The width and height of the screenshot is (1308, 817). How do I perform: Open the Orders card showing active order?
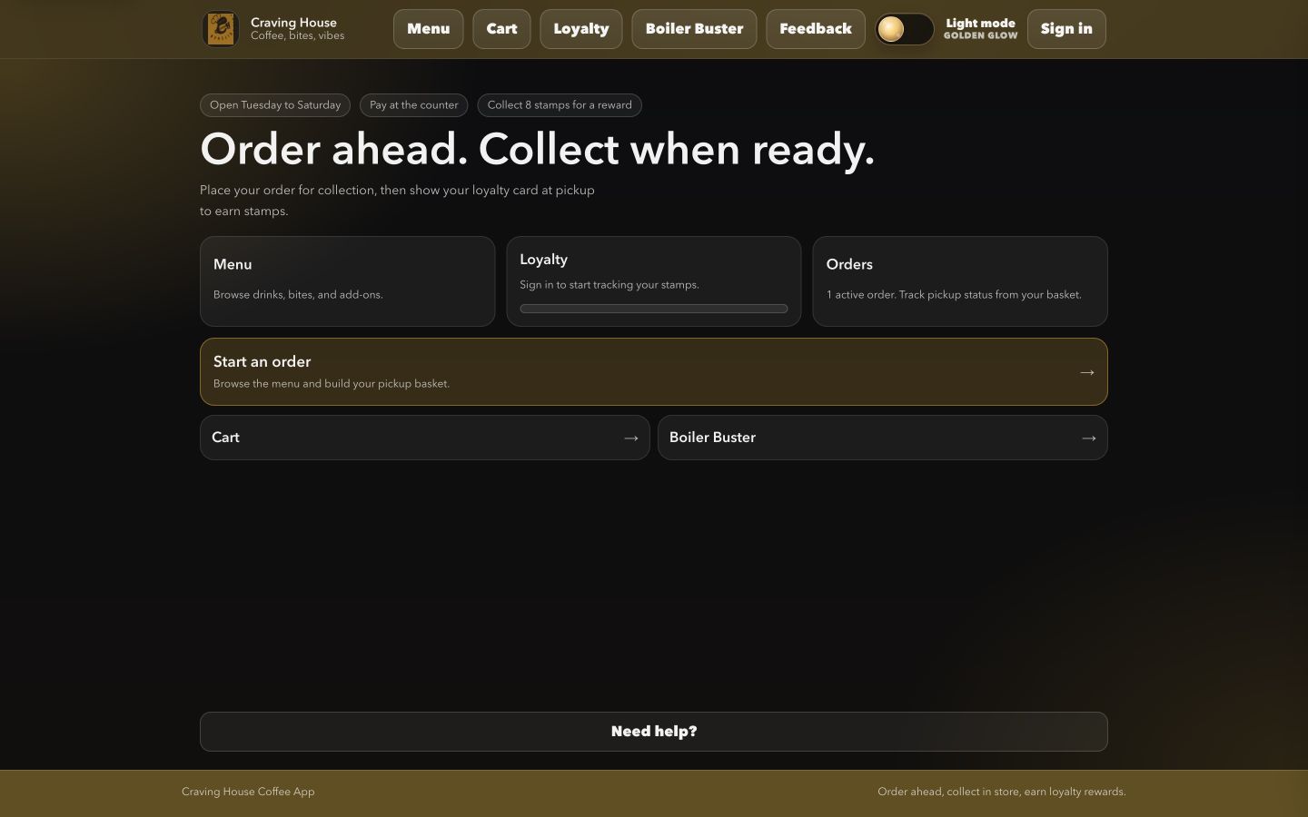(960, 281)
